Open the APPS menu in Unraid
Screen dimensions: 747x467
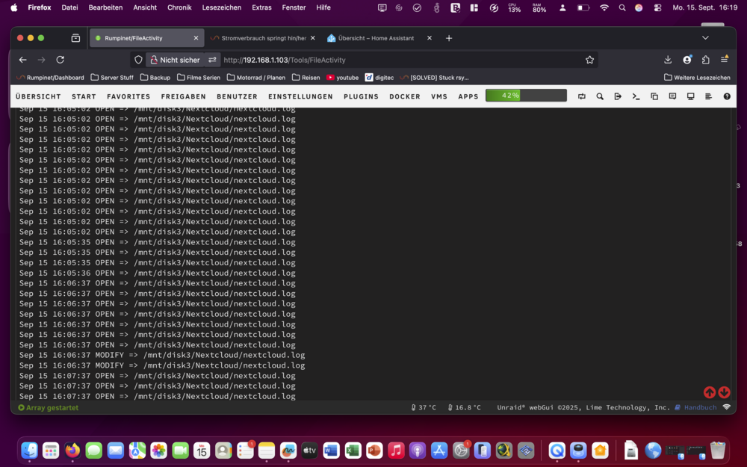point(468,96)
